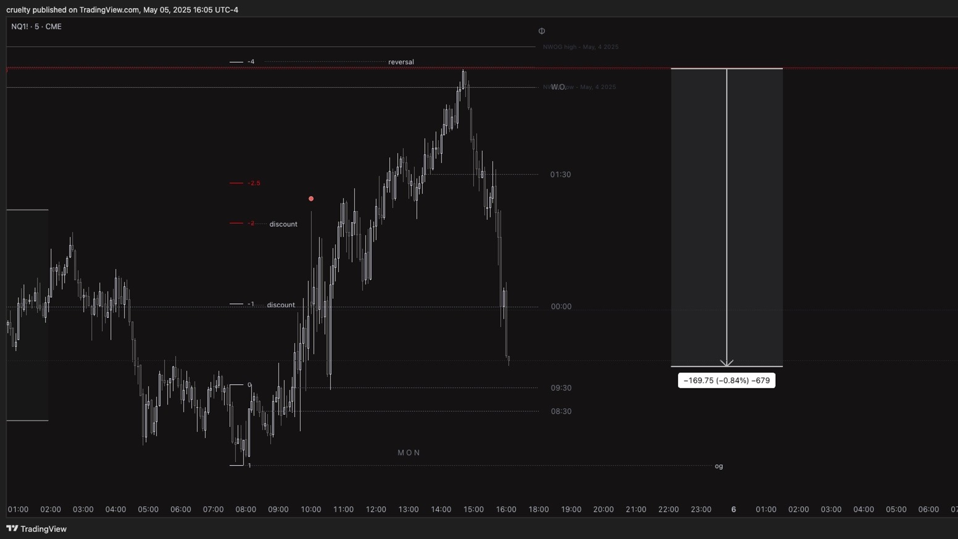
Task: Click the '18:00' time axis label
Action: coord(539,509)
